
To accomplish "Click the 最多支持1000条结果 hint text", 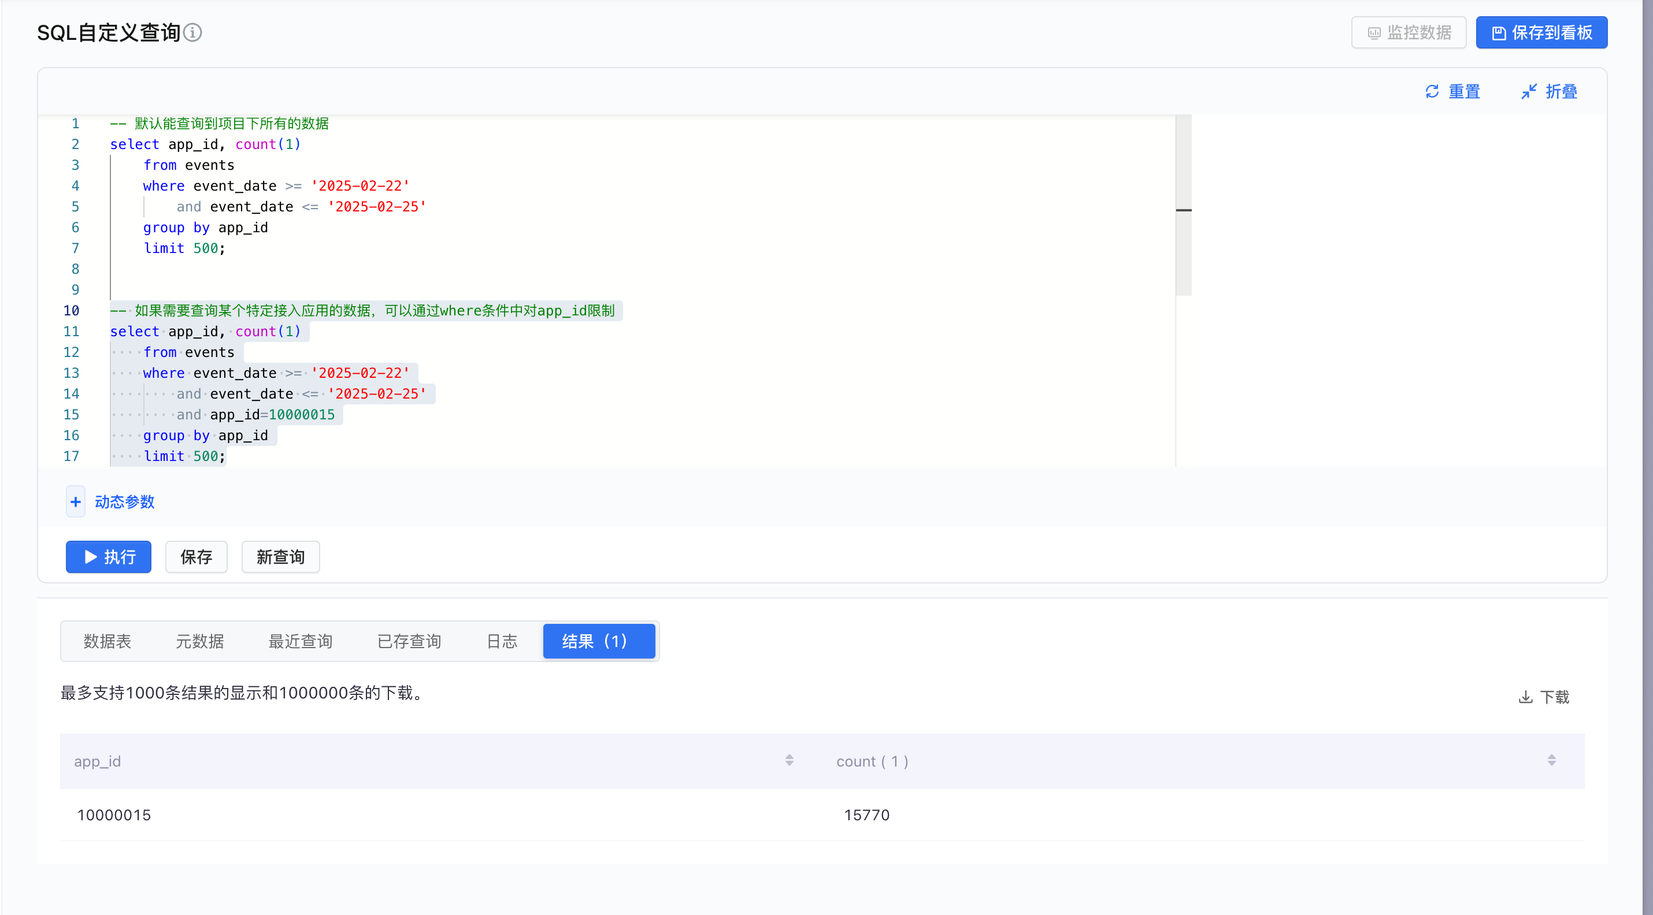I will [244, 693].
